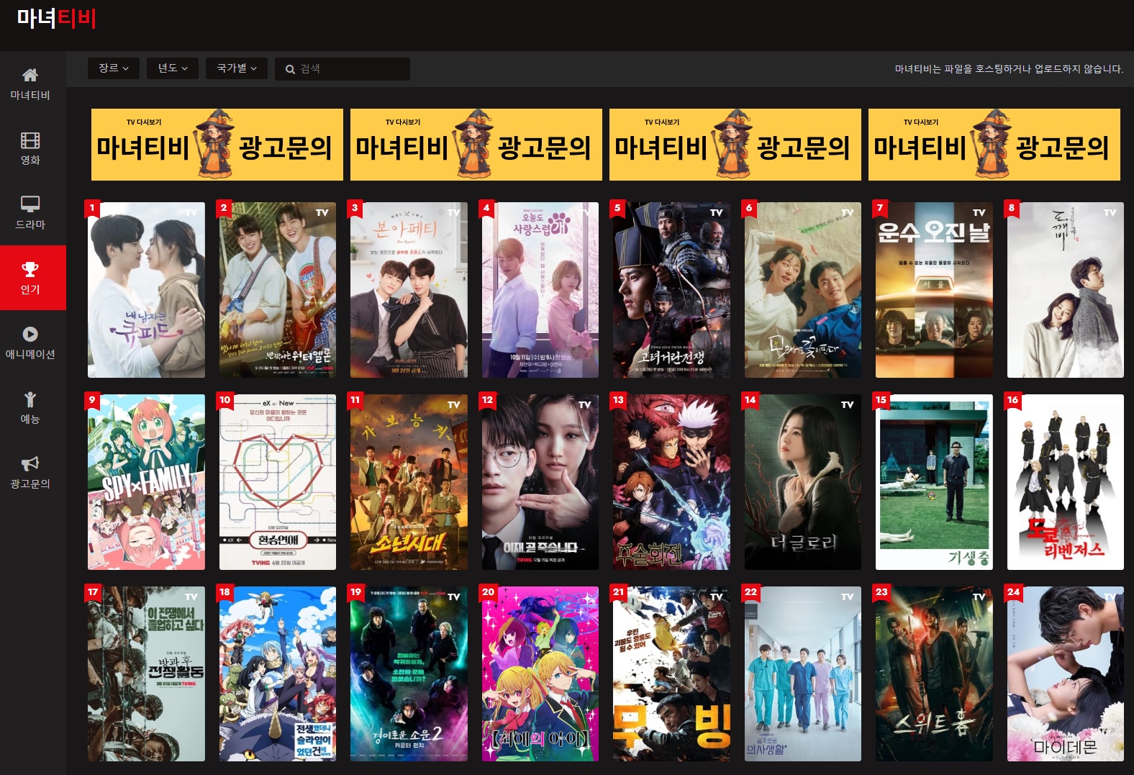Open the third 마녀티비 광고문의 banner

pos(735,145)
